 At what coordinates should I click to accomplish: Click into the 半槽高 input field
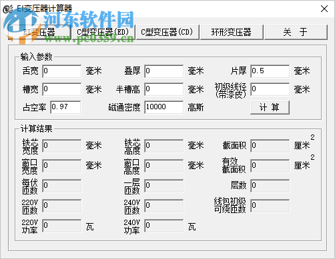pyautogui.click(x=164, y=89)
